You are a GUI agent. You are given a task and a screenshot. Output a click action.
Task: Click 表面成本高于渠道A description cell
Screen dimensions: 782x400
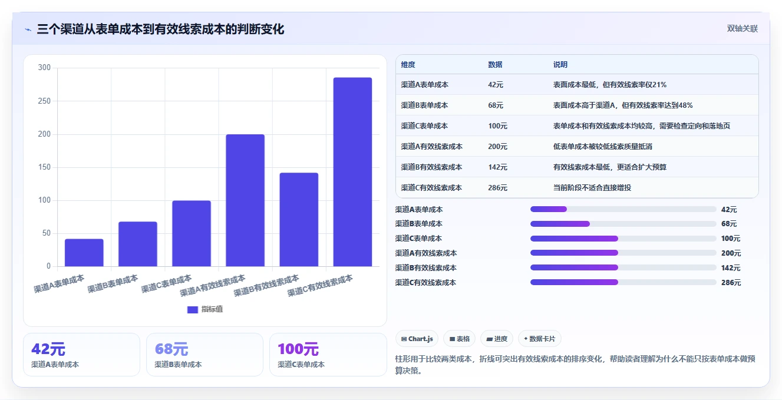click(x=623, y=105)
